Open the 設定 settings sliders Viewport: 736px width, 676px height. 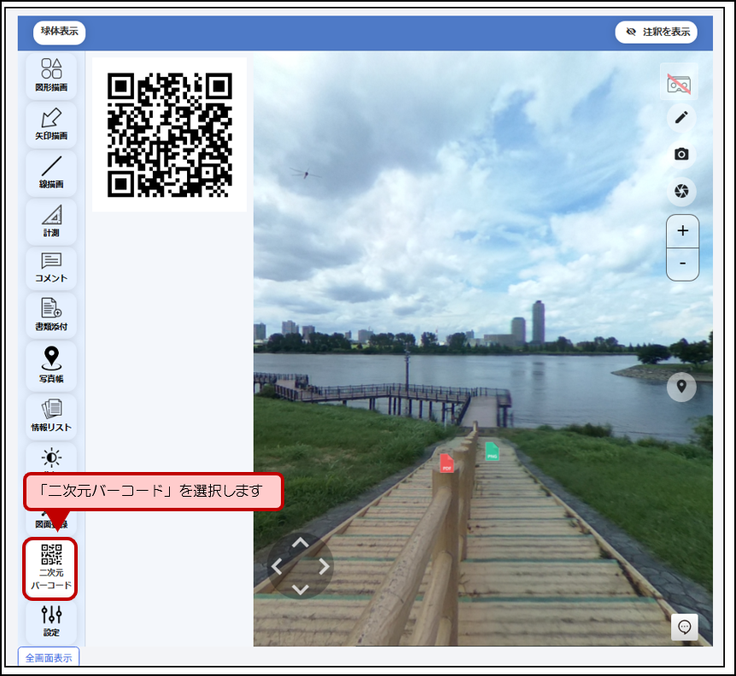51,621
